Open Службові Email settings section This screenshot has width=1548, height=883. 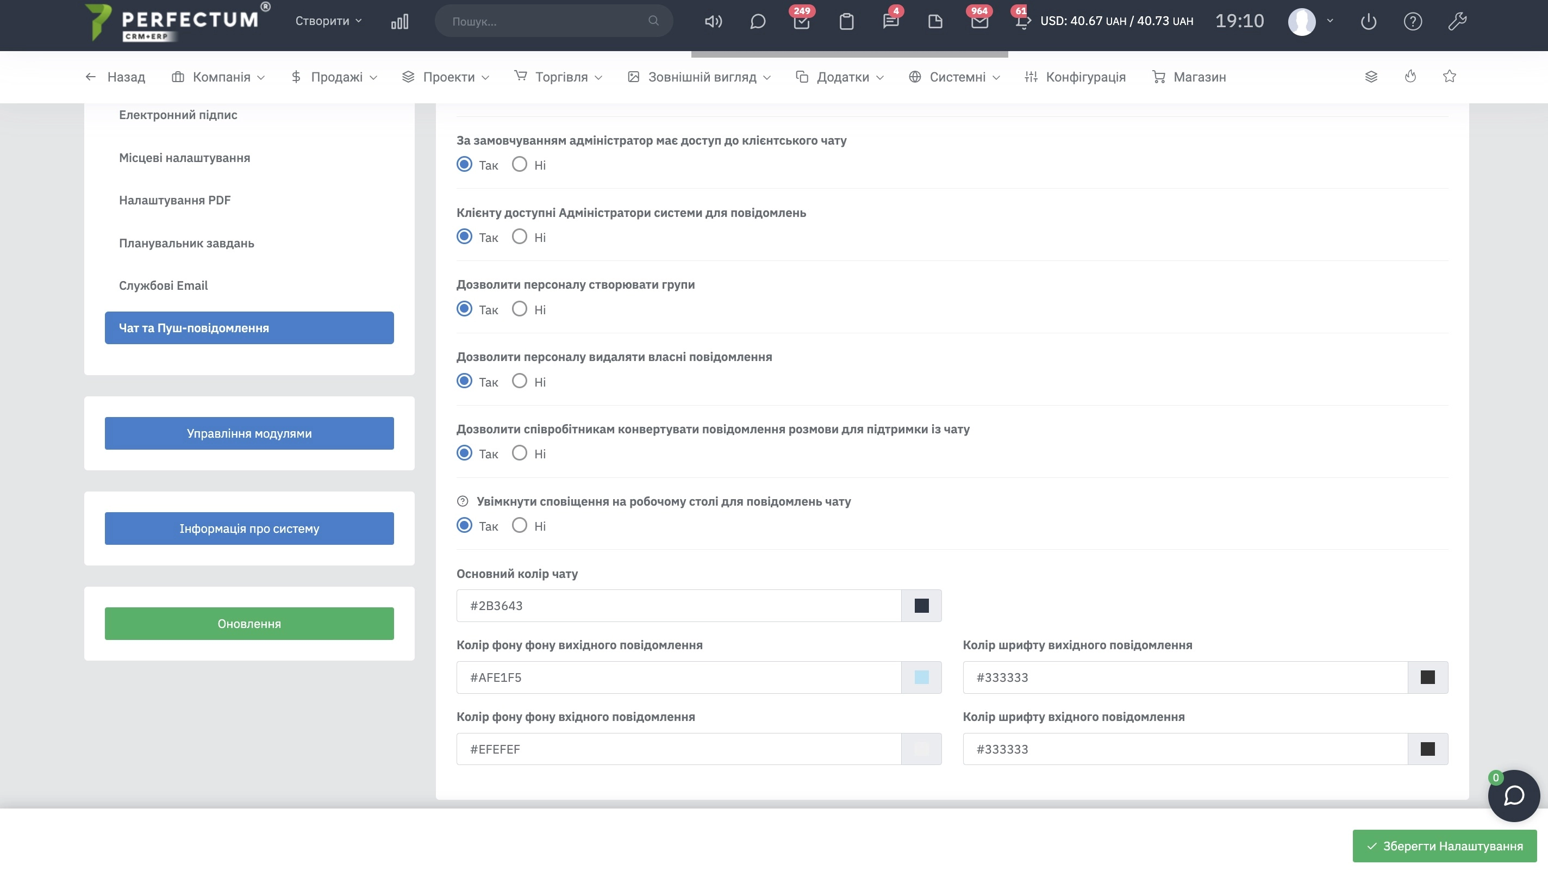pos(164,285)
